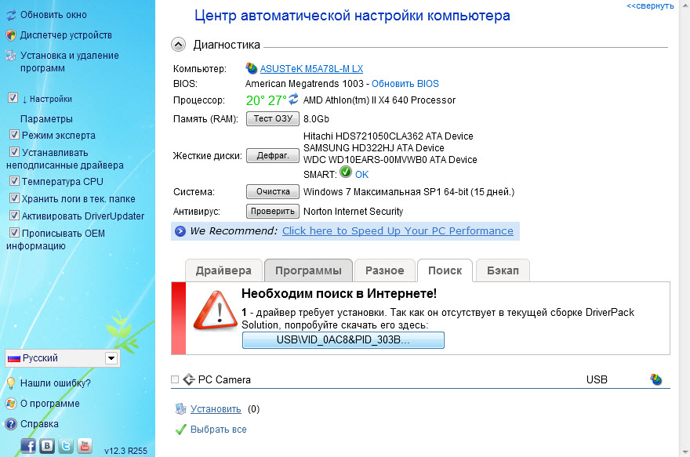Collapse the panel via свернуть link
Image resolution: width=690 pixels, height=457 pixels.
coord(649,5)
